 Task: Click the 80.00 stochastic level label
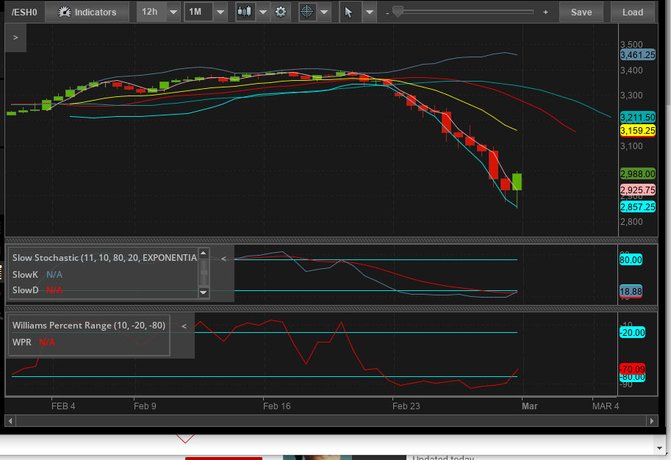[x=631, y=259]
